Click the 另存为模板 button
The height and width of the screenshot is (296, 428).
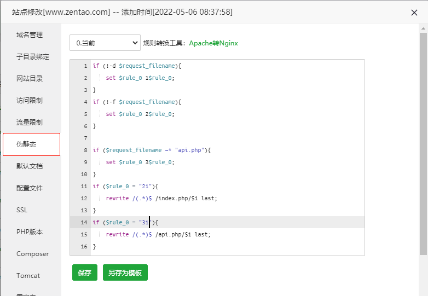coord(125,272)
